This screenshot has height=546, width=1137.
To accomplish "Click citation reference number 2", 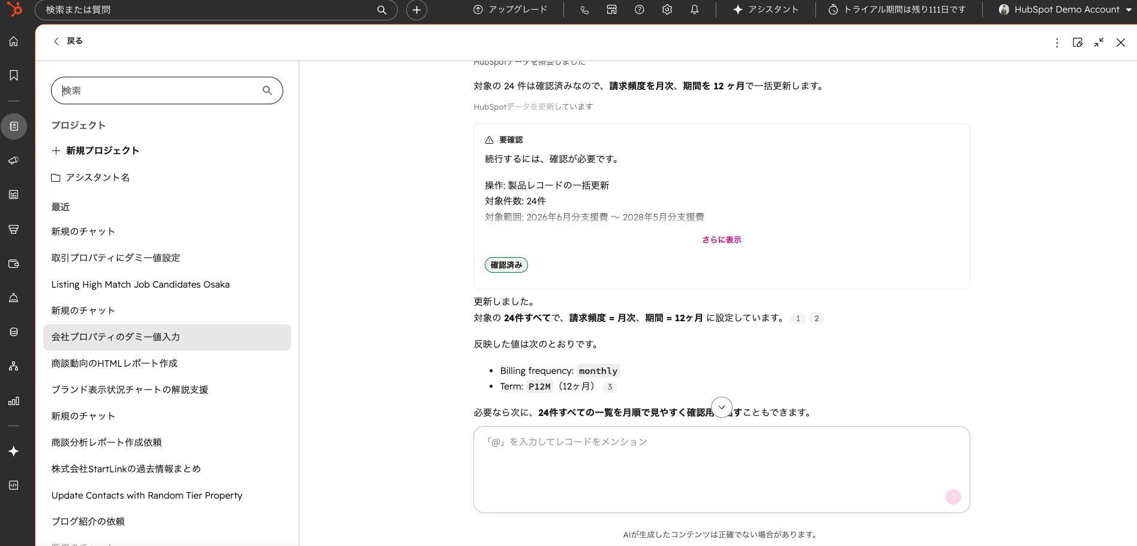I will 817,318.
